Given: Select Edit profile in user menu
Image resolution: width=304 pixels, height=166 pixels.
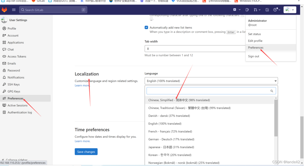Looking at the screenshot, I should coord(255,41).
